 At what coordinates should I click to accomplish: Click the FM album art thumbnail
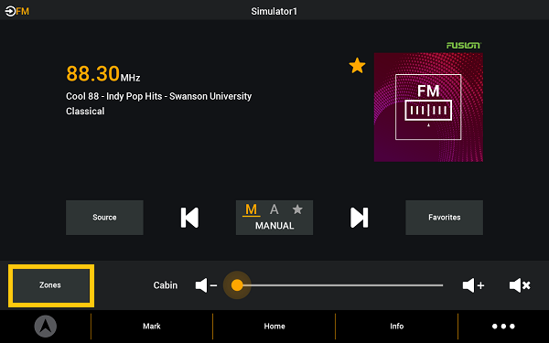pos(428,107)
